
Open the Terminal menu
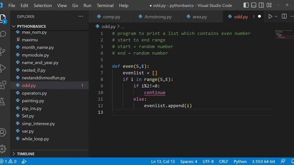105,5
